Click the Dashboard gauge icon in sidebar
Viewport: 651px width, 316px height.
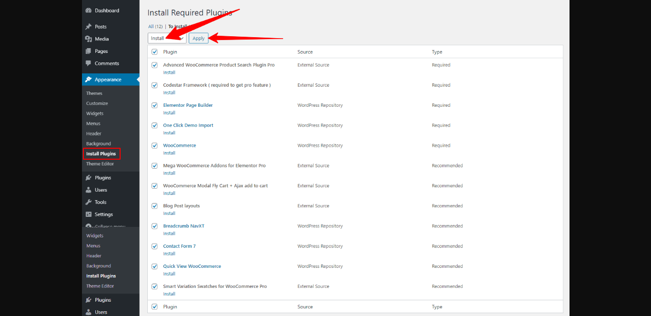point(88,10)
